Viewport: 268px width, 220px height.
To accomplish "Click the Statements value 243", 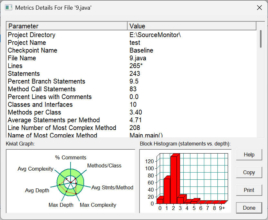I will 135,74.
